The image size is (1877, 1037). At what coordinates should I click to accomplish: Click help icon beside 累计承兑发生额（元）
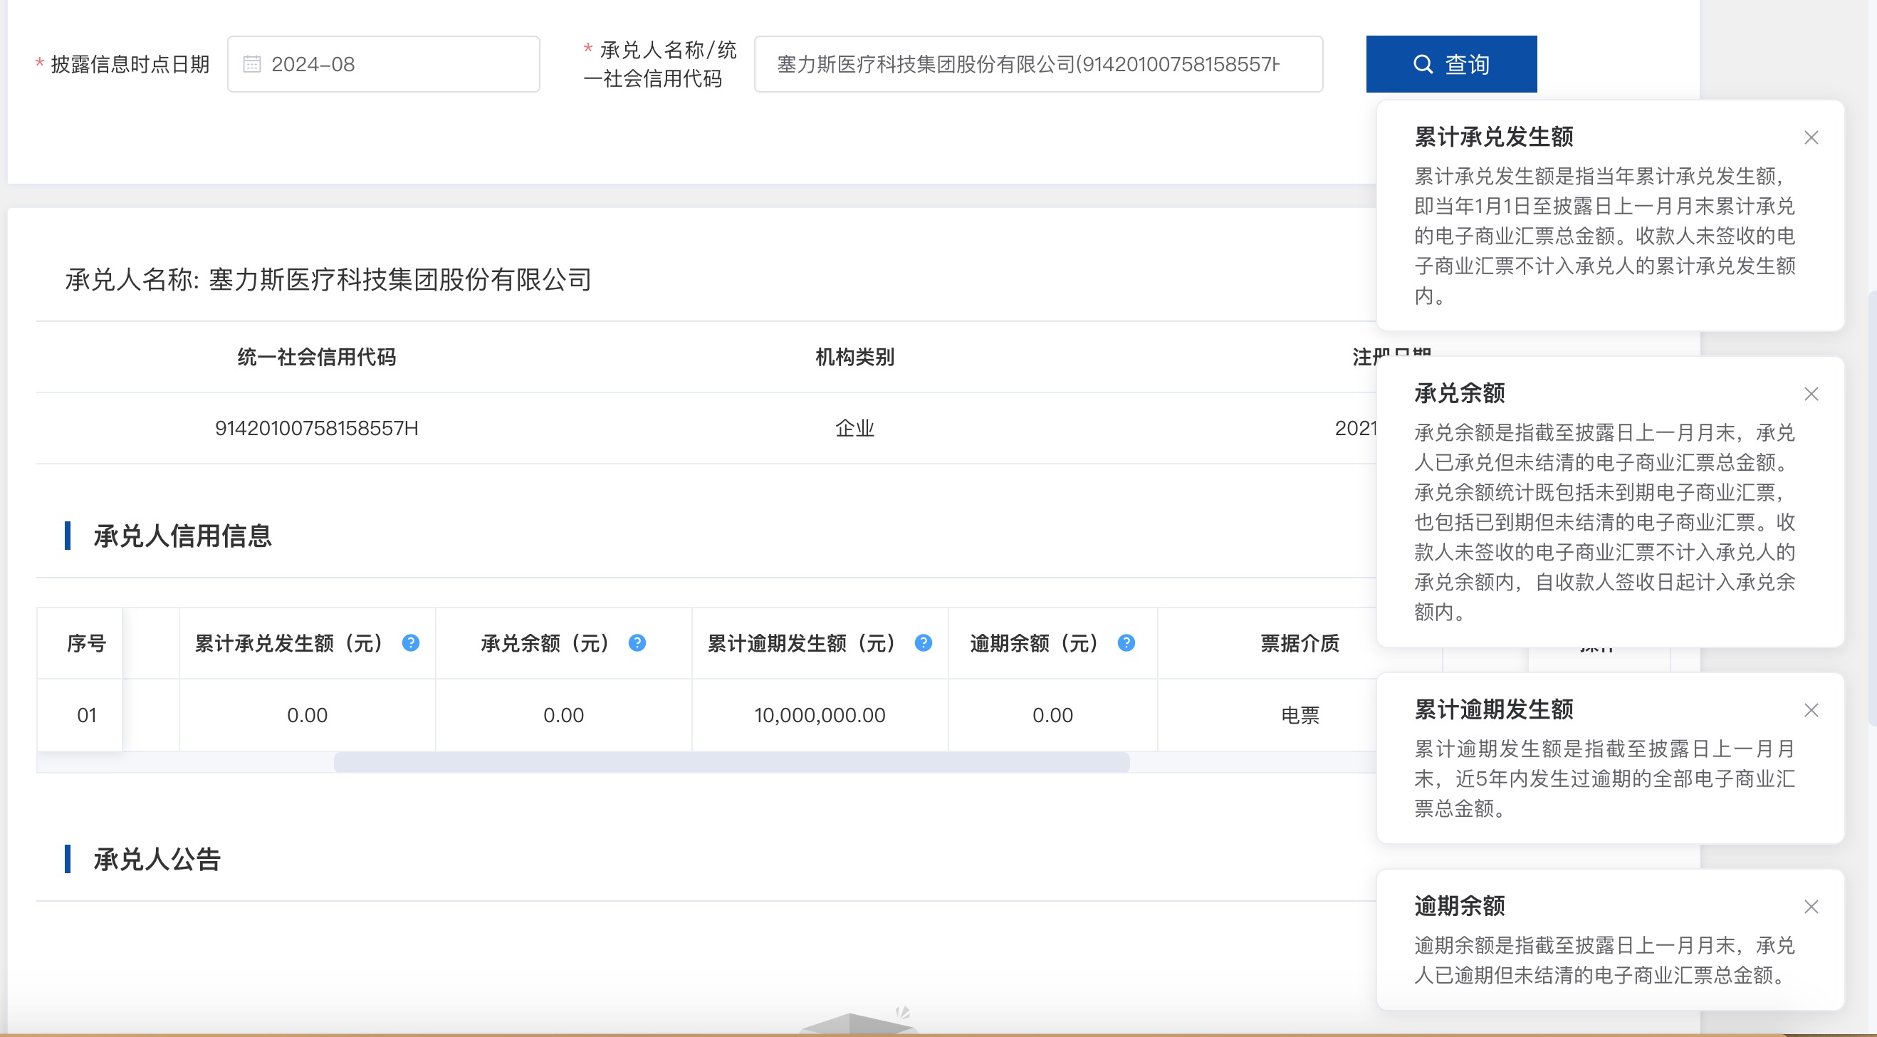pos(410,642)
